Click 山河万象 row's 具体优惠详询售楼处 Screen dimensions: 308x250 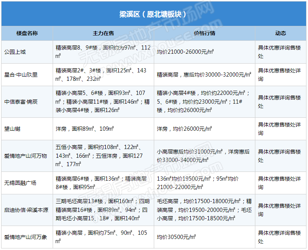(x=279, y=237)
